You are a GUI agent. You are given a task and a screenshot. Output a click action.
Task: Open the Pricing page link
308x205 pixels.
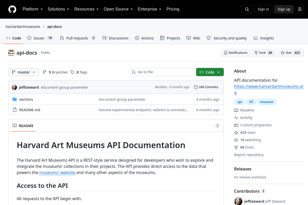[x=173, y=9]
